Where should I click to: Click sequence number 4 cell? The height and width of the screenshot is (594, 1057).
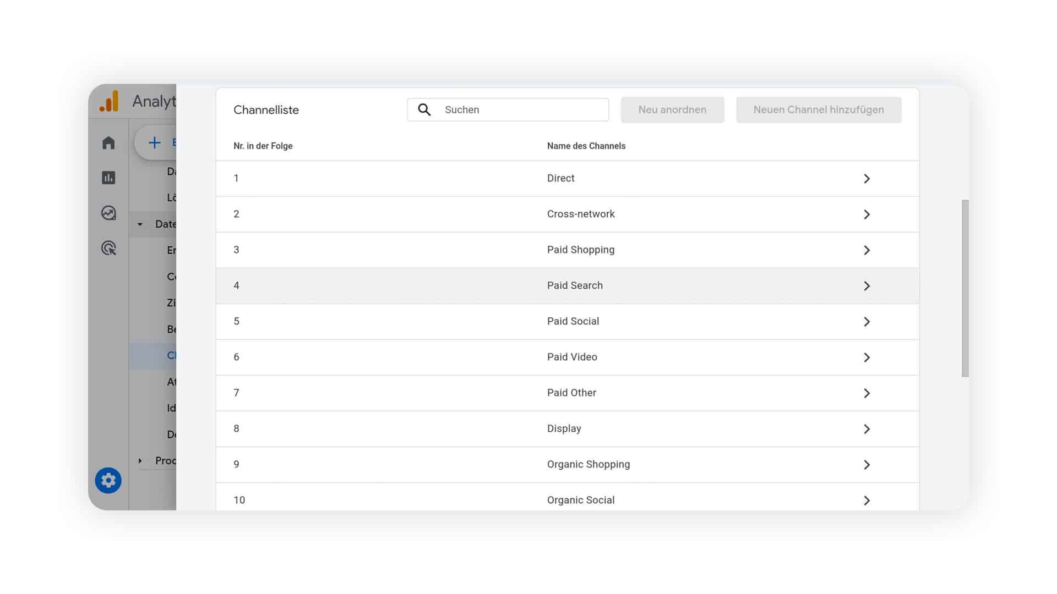[236, 285]
